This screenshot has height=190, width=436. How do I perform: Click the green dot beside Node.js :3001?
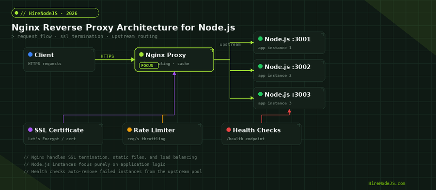click(260, 39)
